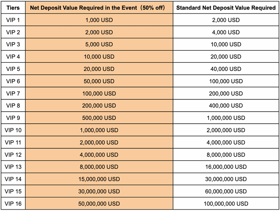Click the Tiers column header
Viewport: 280px width, 211px height.
(x=13, y=8)
